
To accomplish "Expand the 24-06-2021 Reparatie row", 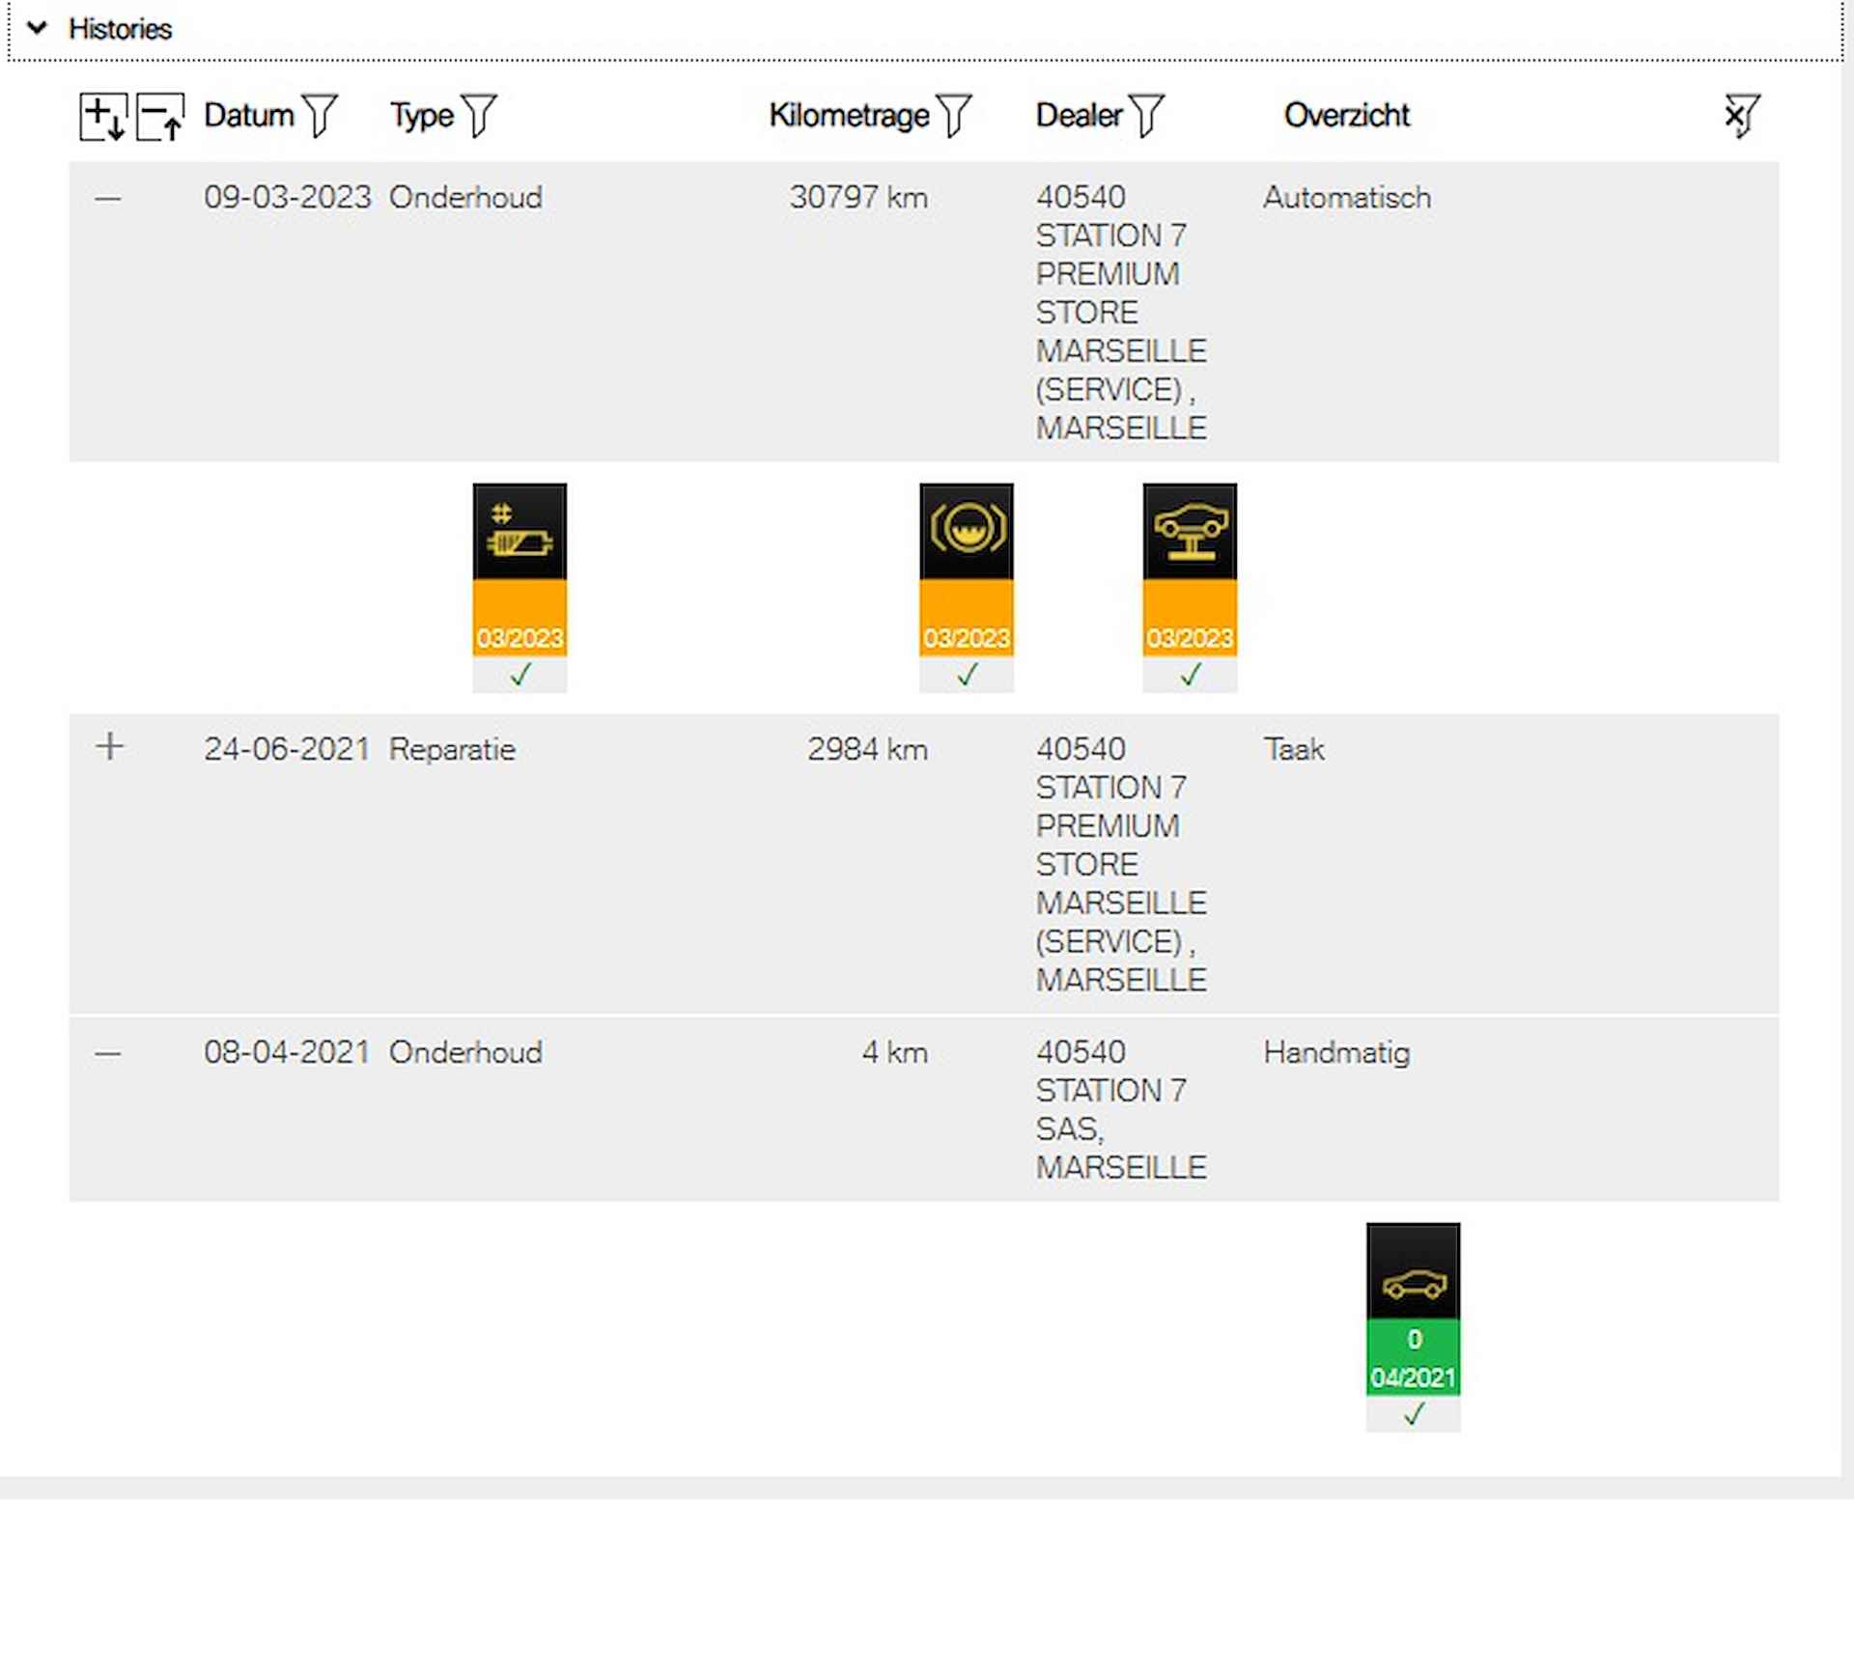I will (109, 746).
